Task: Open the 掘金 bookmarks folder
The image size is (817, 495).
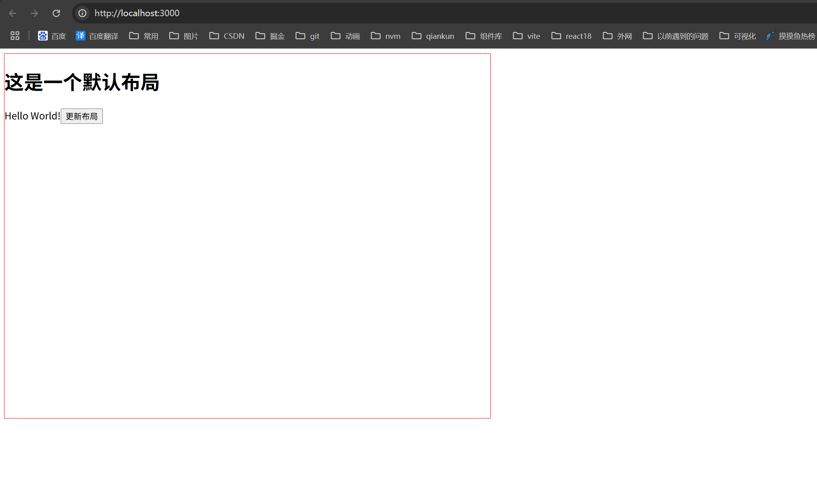Action: point(270,36)
